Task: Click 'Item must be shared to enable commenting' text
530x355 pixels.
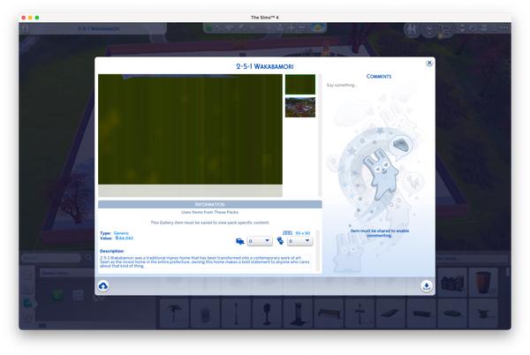Action: [380, 233]
